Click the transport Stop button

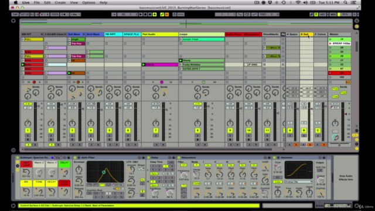145,14
